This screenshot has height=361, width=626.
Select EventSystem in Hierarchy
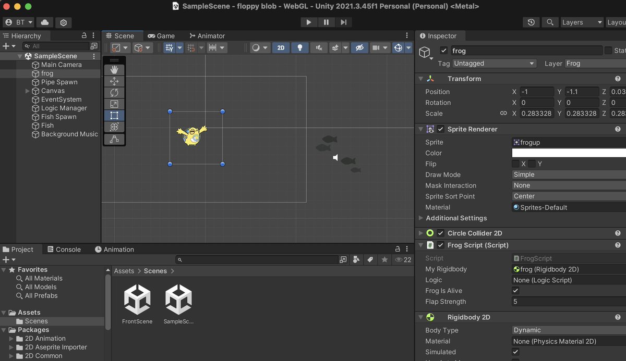coord(61,99)
